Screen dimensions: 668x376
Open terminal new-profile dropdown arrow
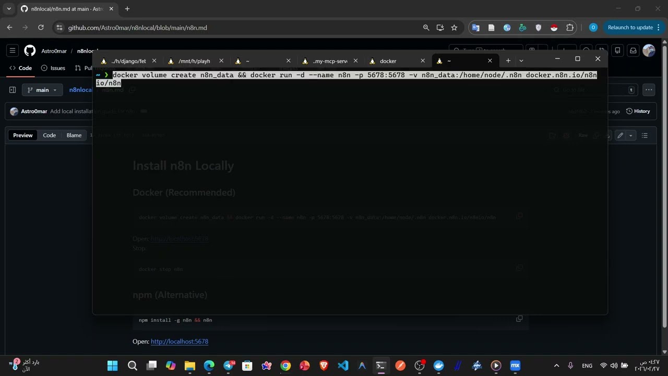pyautogui.click(x=521, y=61)
